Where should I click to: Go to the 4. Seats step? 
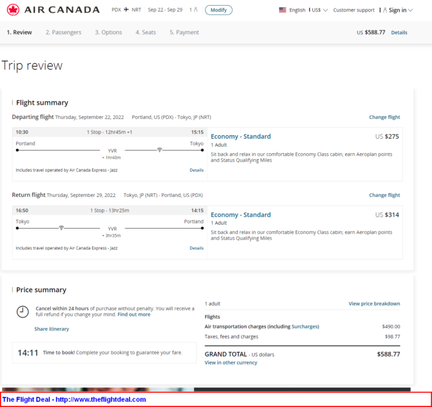click(x=146, y=32)
